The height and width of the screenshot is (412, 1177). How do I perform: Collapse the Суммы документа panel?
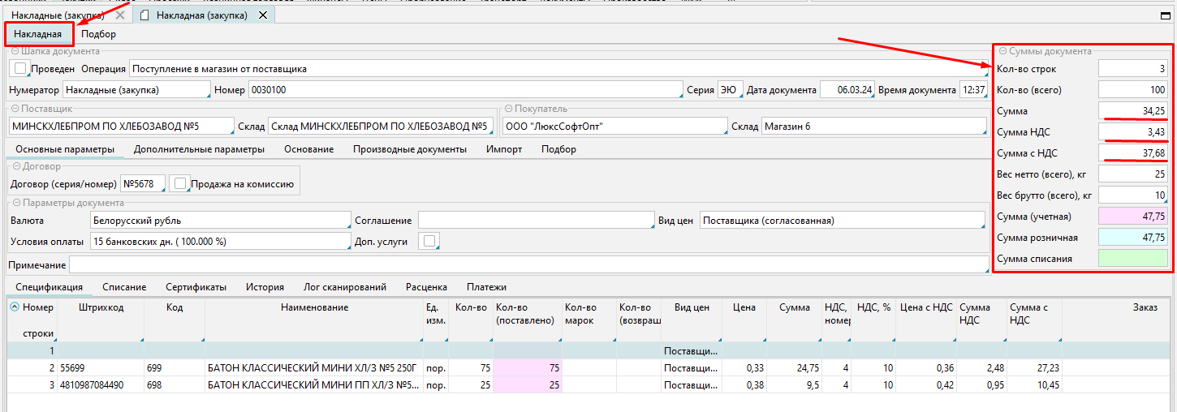tap(1003, 51)
